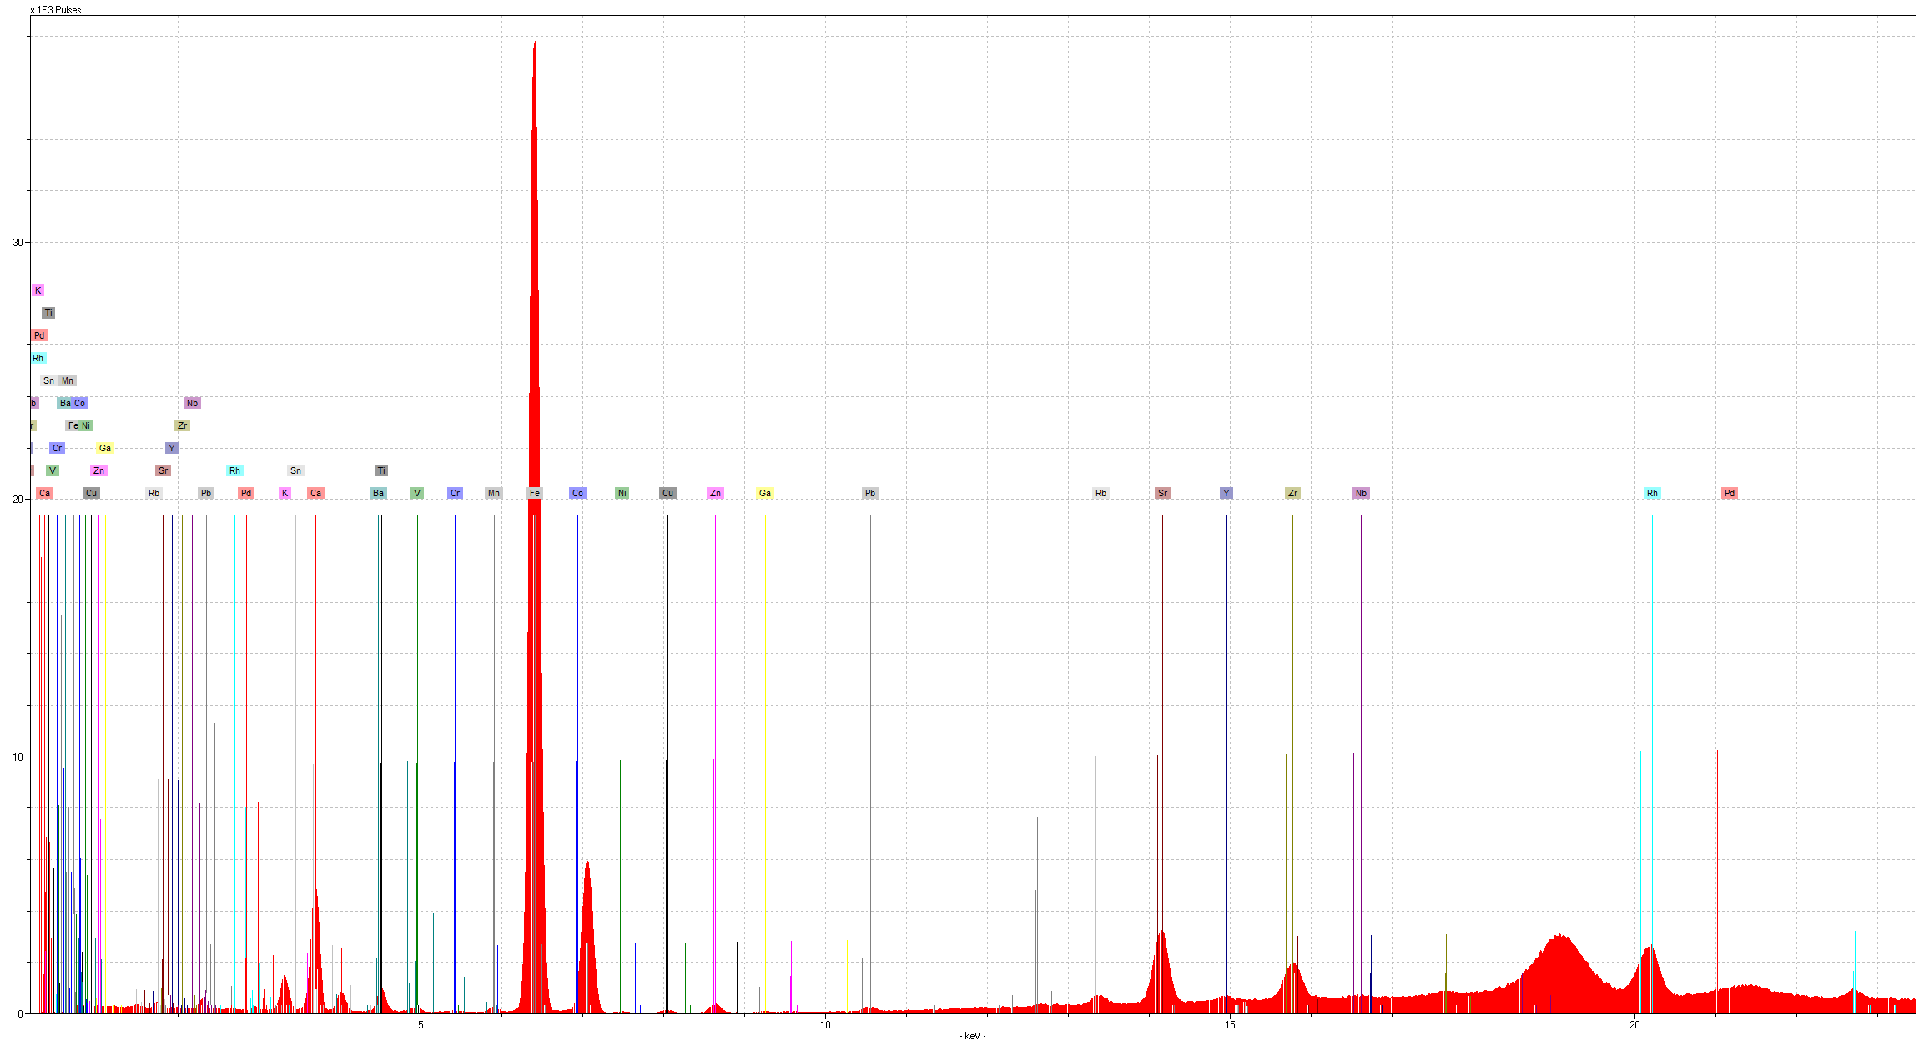Click pulse-axis tick value 30

(18, 243)
